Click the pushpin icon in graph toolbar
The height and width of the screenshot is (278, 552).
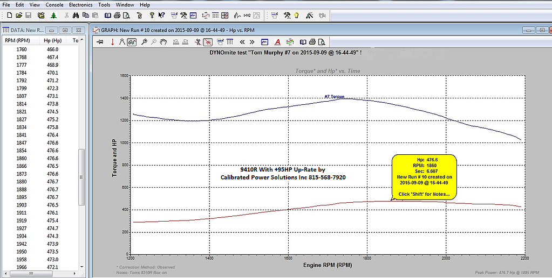pos(100,42)
